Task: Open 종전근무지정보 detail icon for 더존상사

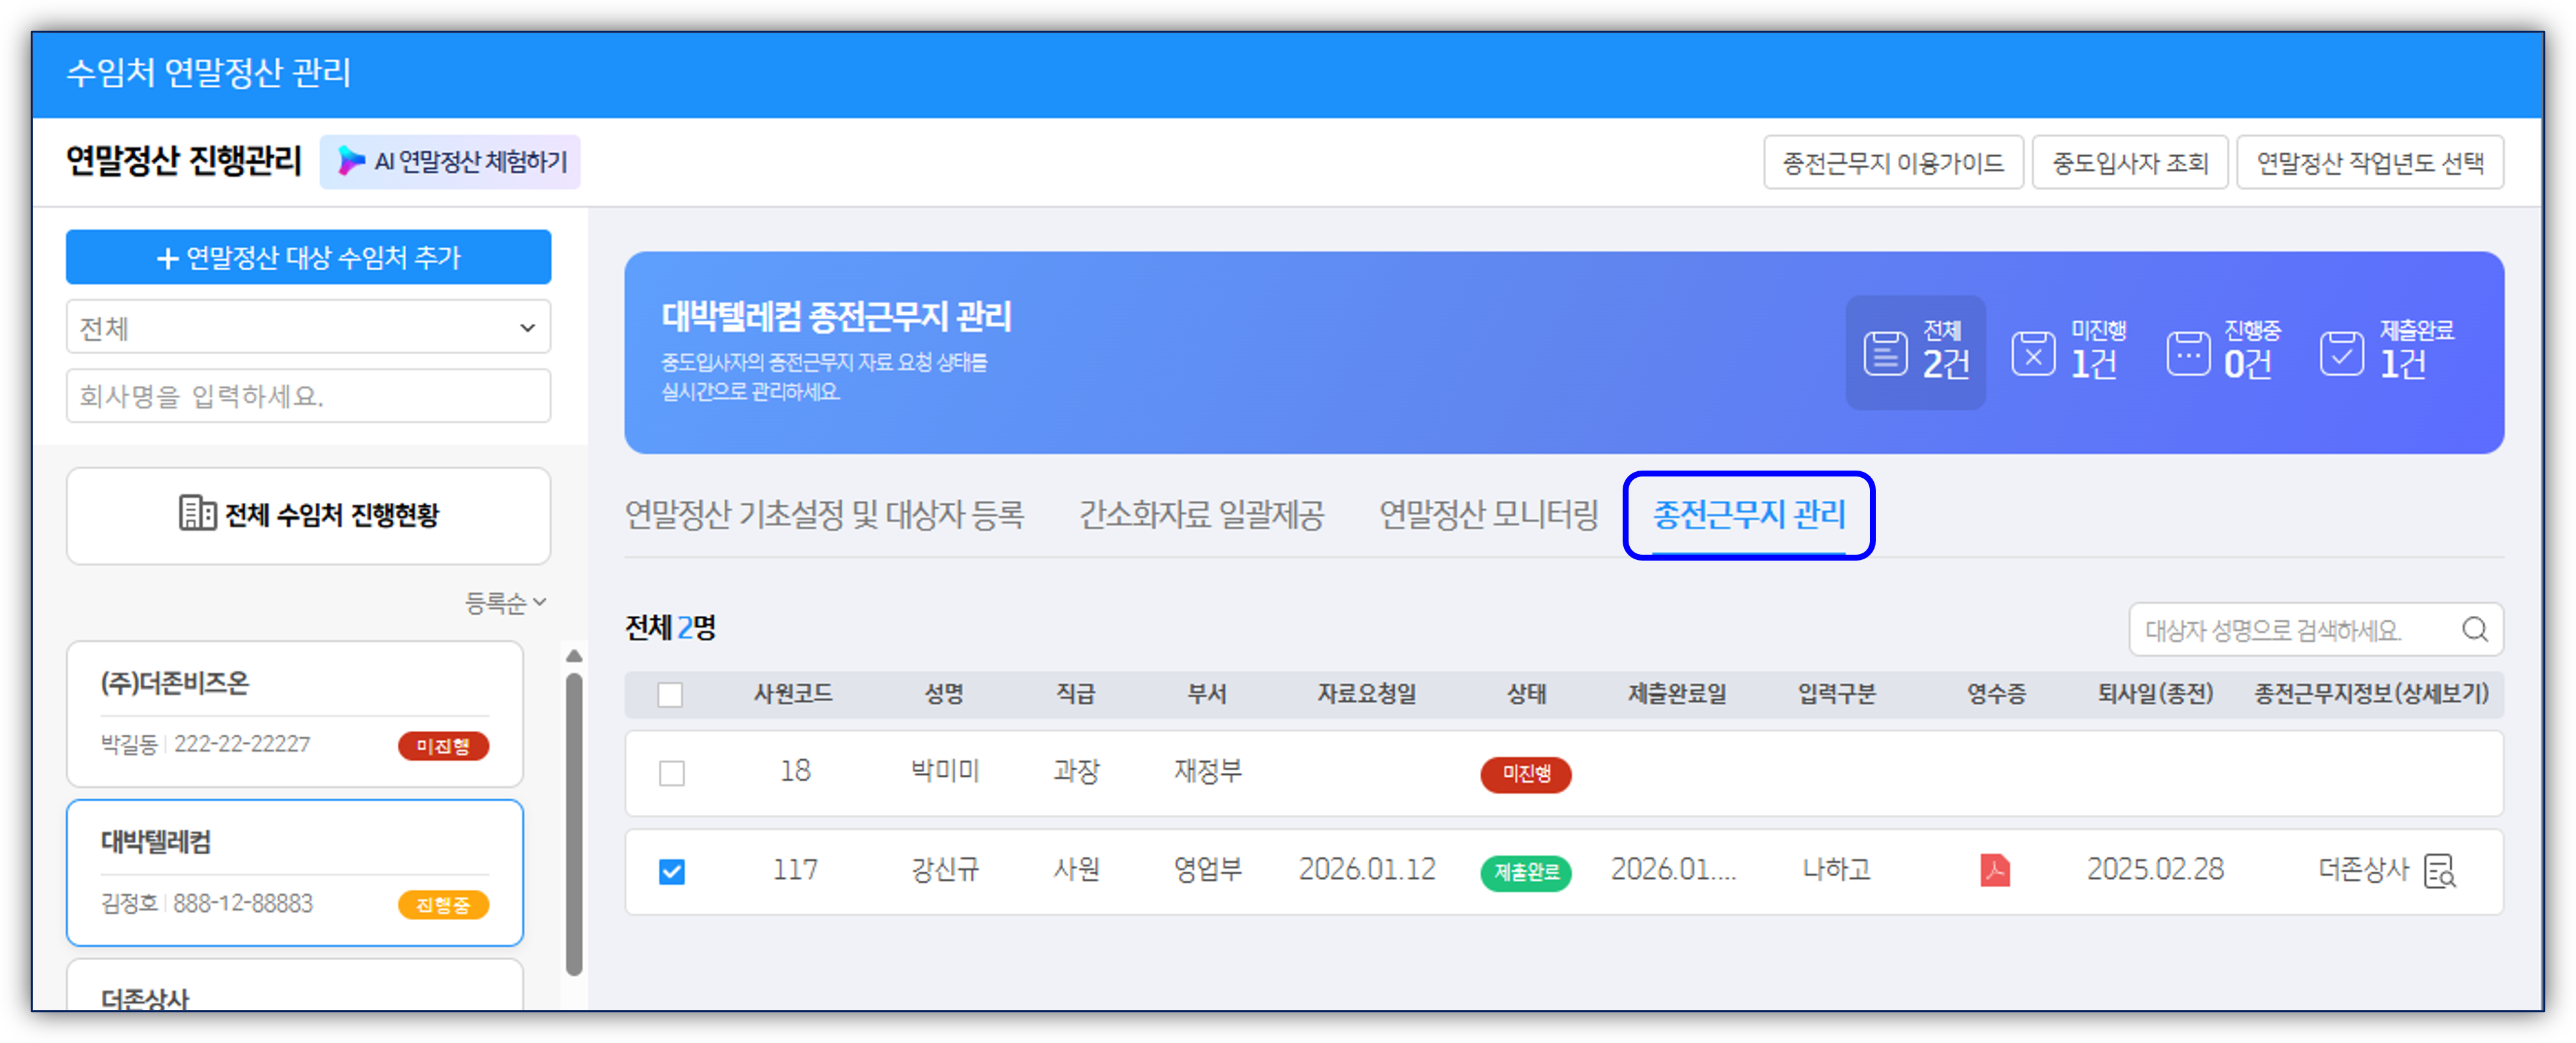Action: [2440, 871]
